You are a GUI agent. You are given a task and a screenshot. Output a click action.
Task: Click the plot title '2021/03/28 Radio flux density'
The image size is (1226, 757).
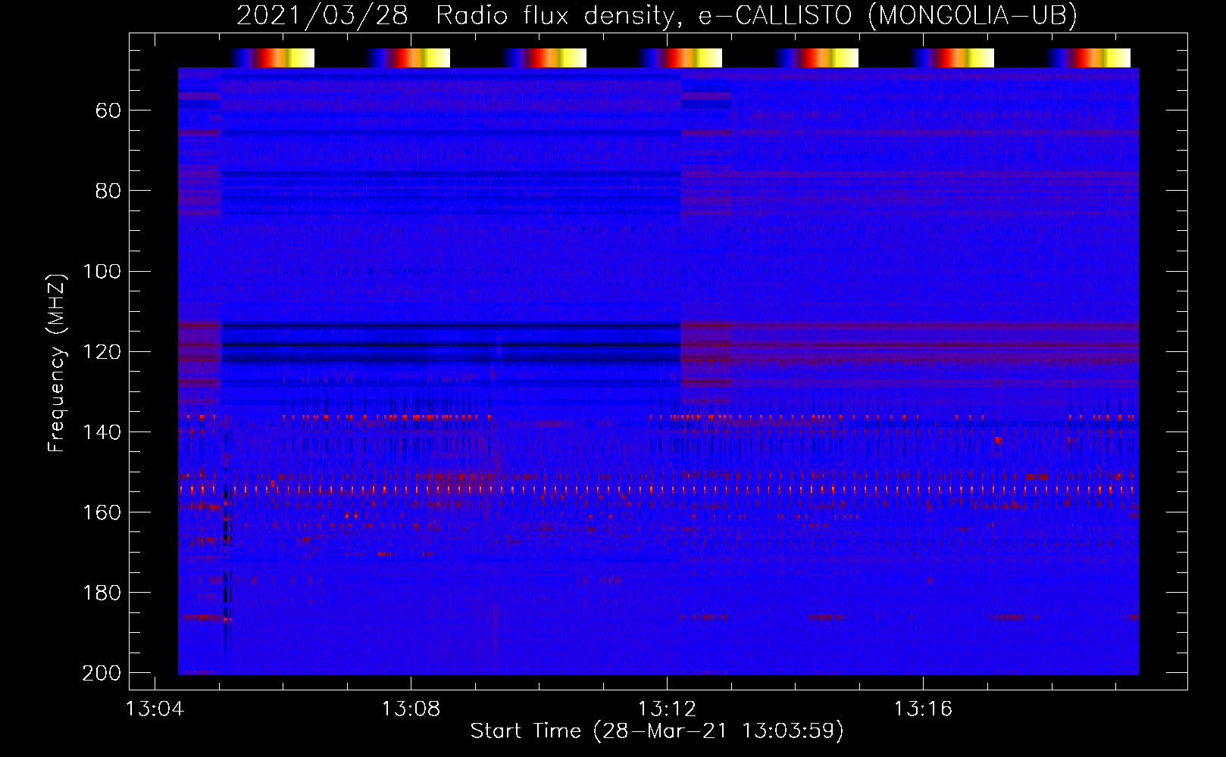[656, 15]
